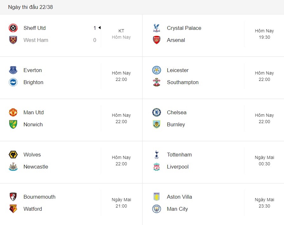Viewport: 284px width, 225px height.
Task: Click the Wolves club crest
Action: (13, 155)
